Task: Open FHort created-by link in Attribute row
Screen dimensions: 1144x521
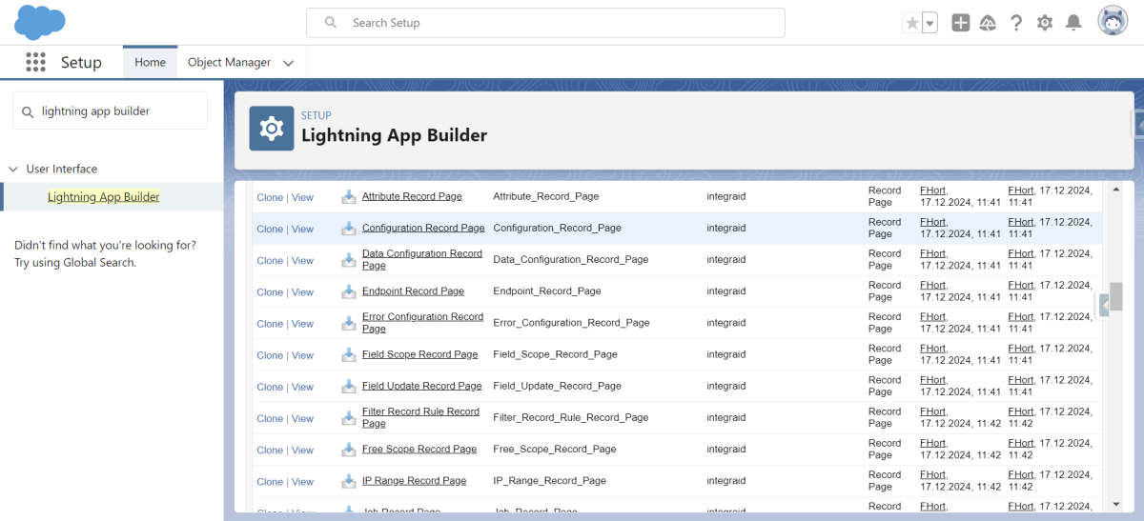Action: (x=933, y=190)
